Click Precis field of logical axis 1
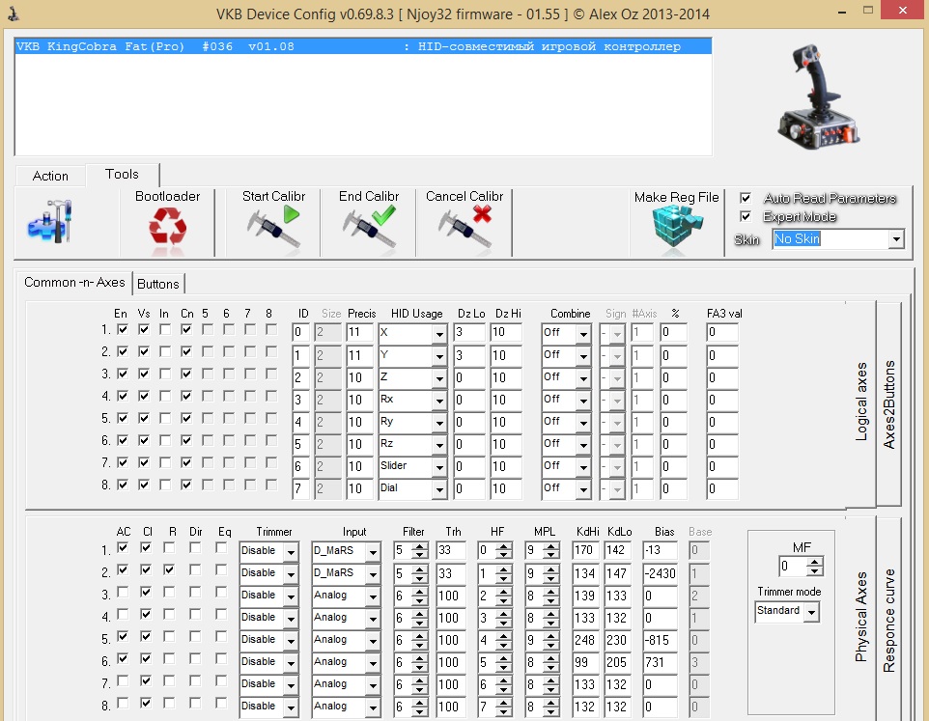Viewport: 929px width, 721px height. coord(359,332)
